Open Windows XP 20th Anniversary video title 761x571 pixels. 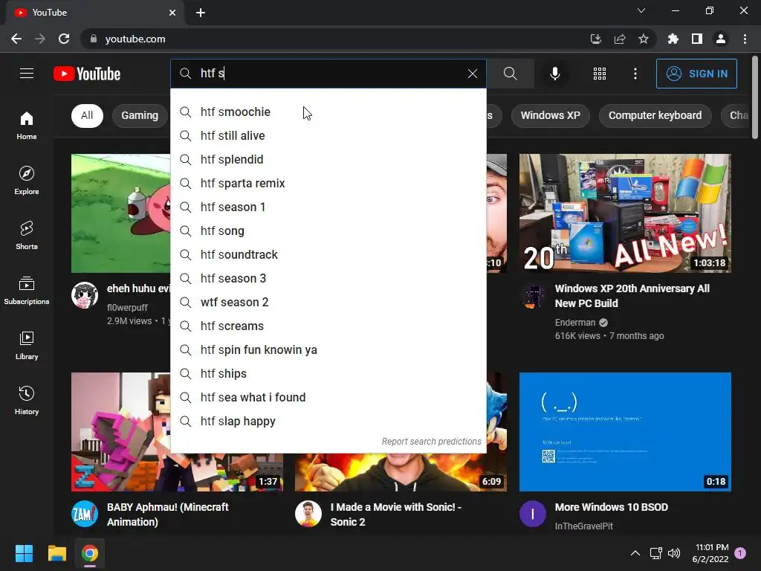632,296
